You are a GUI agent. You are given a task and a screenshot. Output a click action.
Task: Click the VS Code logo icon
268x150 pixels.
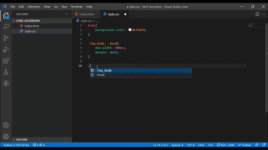(5, 7)
